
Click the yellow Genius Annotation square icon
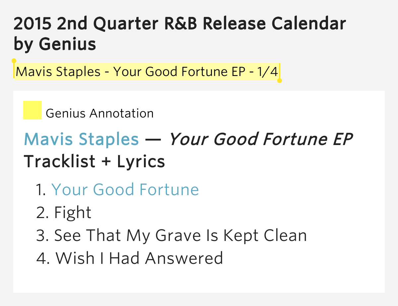[32, 110]
